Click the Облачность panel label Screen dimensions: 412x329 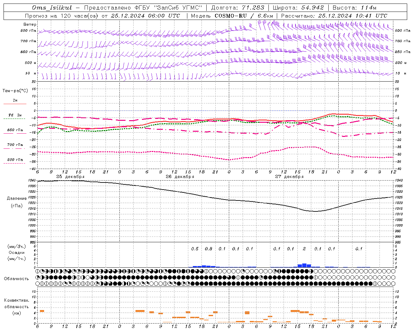pyautogui.click(x=16, y=279)
